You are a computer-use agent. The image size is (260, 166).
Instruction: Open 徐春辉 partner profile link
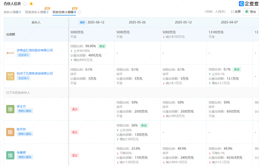pyautogui.click(x=22, y=152)
